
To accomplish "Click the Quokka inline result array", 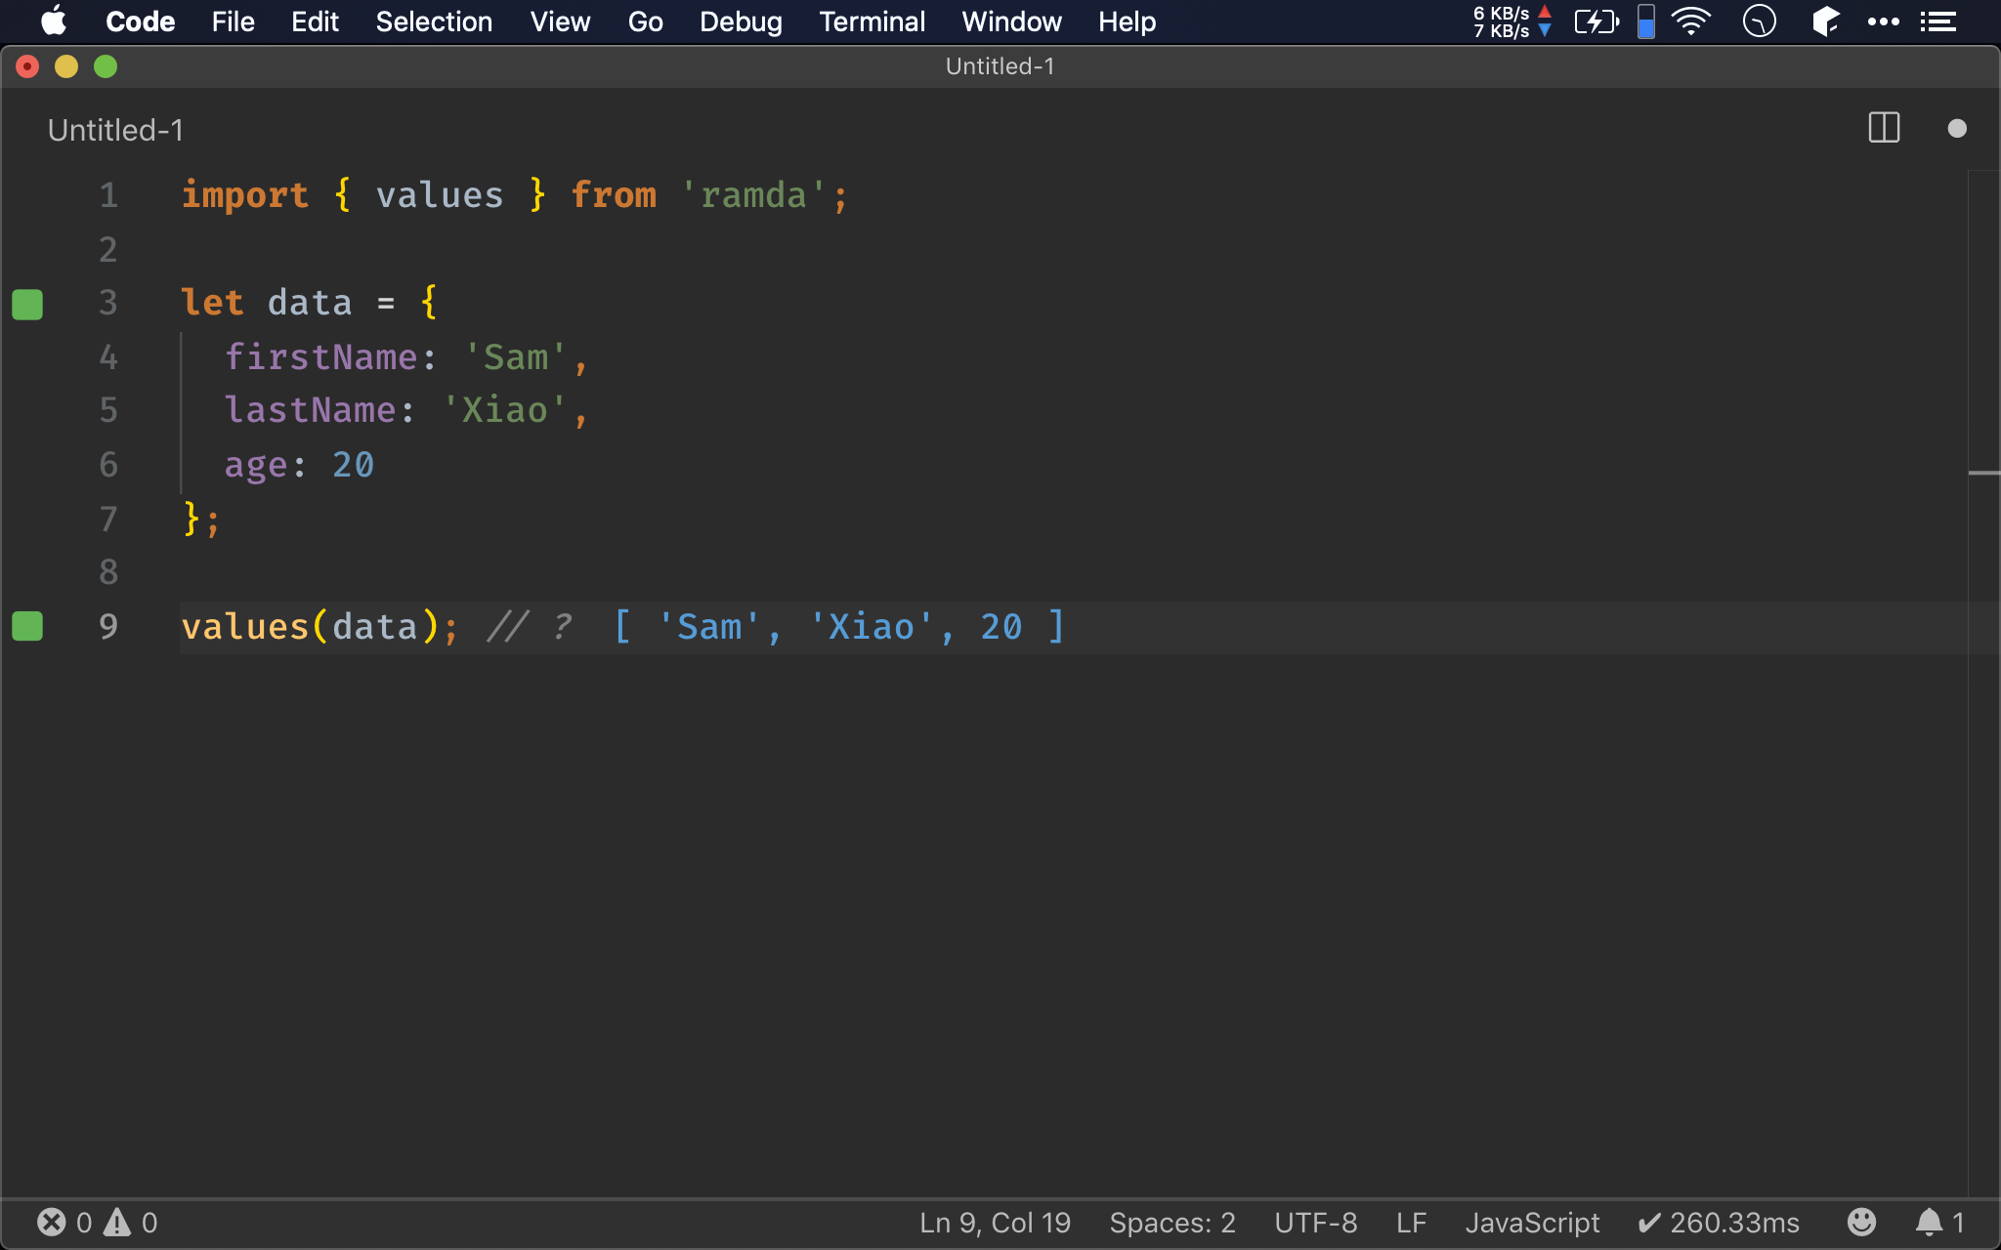I will click(x=839, y=626).
